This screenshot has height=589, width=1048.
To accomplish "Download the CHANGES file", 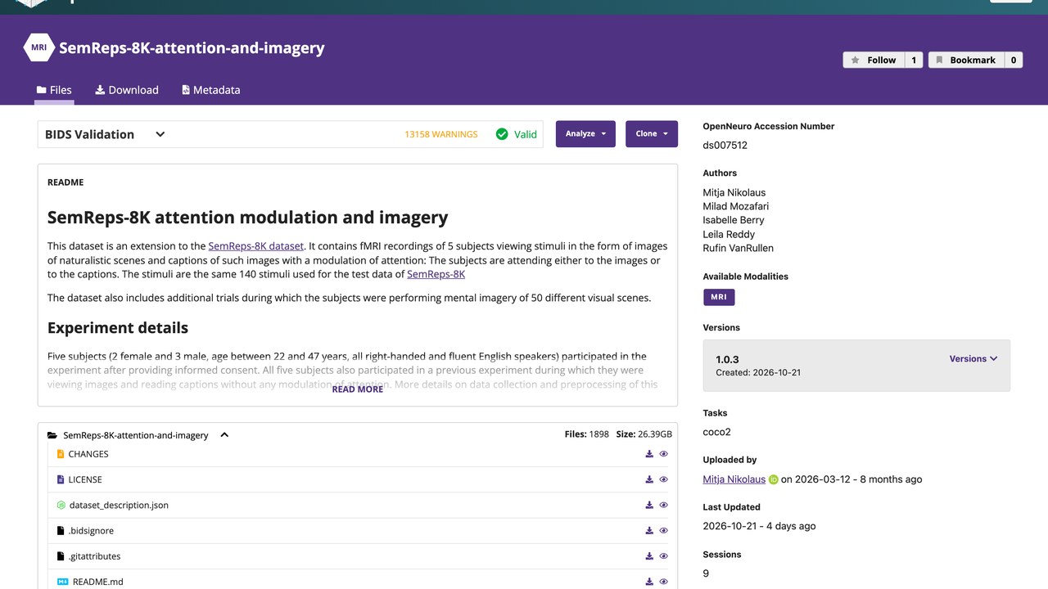I will pos(649,454).
